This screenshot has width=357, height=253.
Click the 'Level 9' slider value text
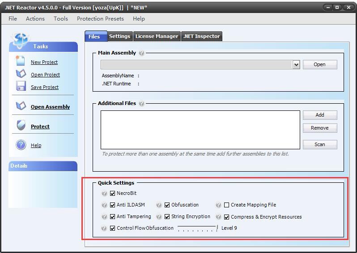click(229, 228)
